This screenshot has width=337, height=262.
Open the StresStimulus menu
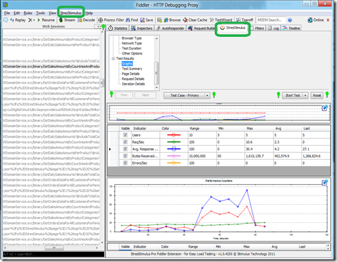[x=70, y=13]
